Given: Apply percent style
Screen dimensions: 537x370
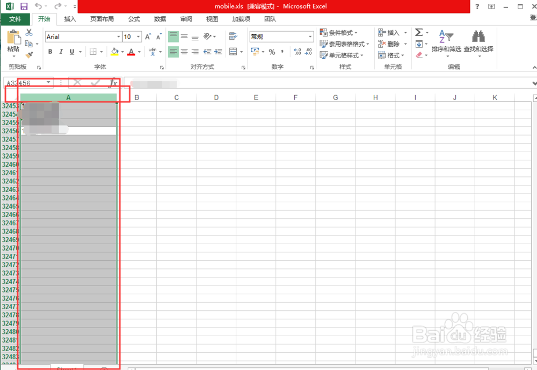Looking at the screenshot, I should 272,52.
